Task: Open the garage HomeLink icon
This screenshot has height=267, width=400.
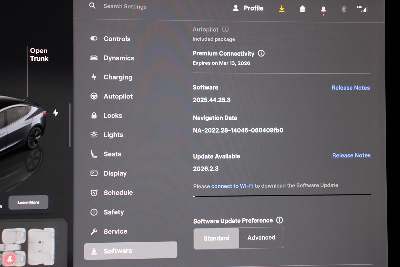Action: pos(302,9)
